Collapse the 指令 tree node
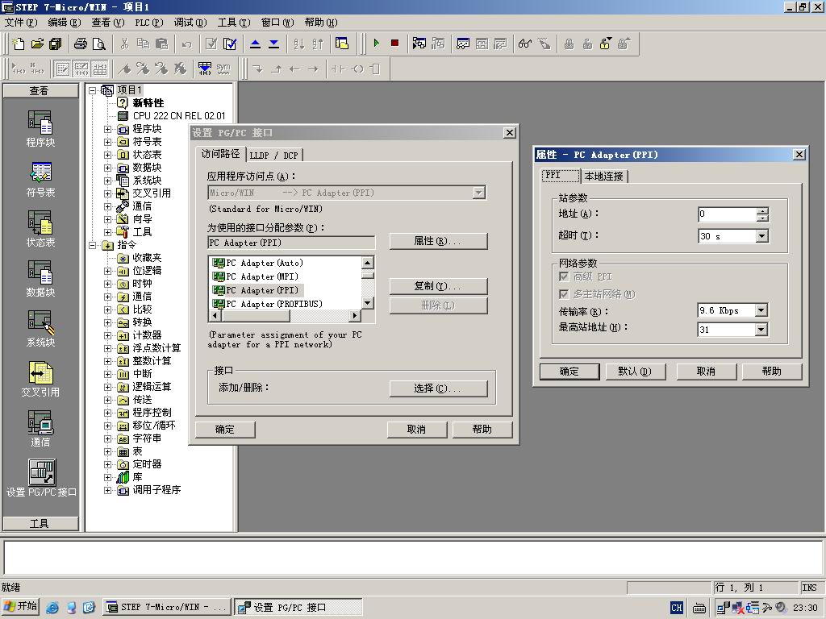This screenshot has width=826, height=619. (x=93, y=245)
